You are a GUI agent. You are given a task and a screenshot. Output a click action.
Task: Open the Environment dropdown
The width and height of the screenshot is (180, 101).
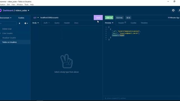[6, 18]
